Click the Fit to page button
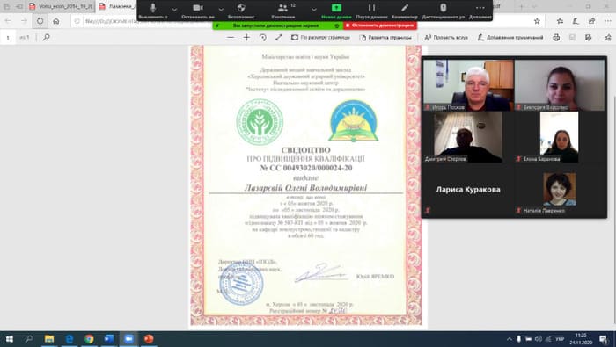The image size is (616, 347). point(320,37)
